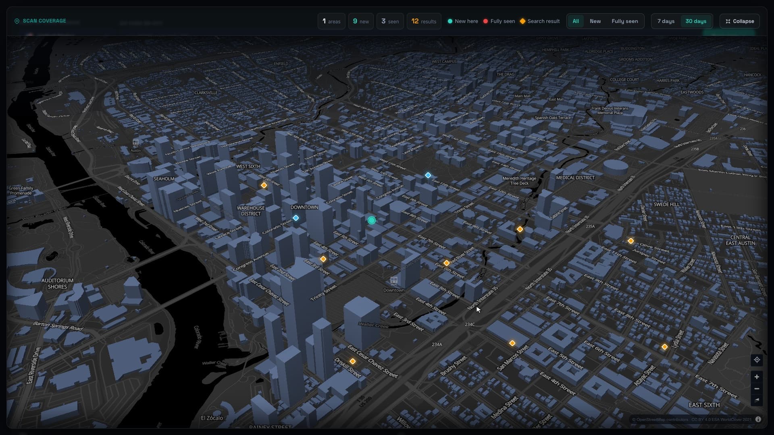Zoom out with the minus control
The image size is (774, 435).
(757, 389)
